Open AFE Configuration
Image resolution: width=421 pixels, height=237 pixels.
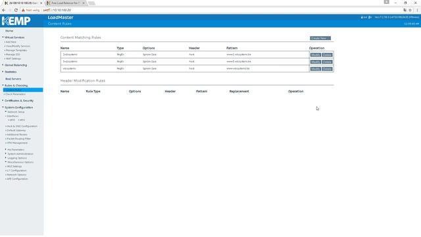pos(17,178)
